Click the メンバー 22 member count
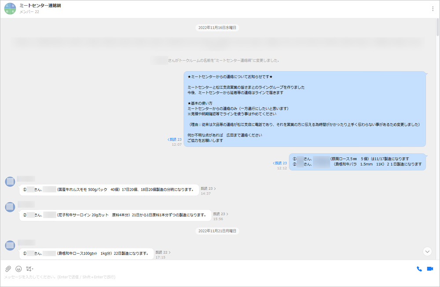This screenshot has height=287, width=440. coord(29,12)
